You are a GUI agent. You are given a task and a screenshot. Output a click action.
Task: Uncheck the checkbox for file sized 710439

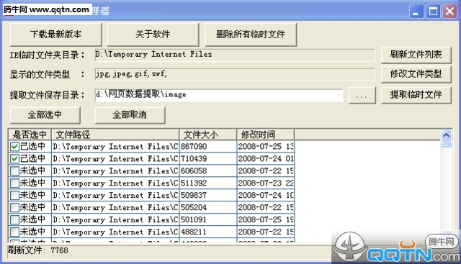click(x=14, y=159)
